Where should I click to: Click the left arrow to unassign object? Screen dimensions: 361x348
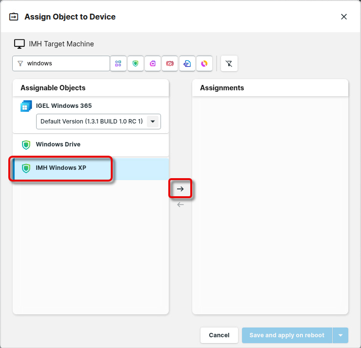[180, 205]
